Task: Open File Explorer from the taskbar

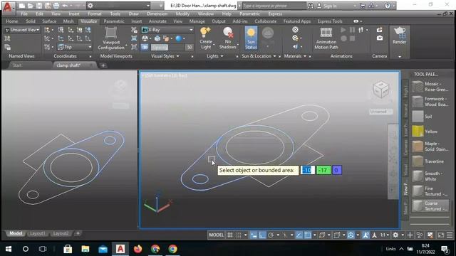Action: pos(85,249)
